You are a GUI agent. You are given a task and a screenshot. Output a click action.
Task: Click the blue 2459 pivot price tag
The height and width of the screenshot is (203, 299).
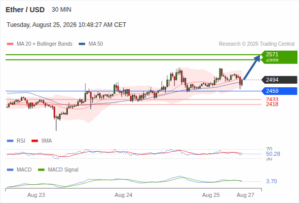pos(279,91)
